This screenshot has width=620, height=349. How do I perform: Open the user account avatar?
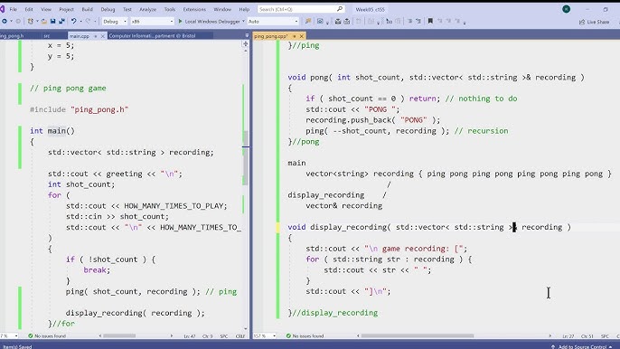tap(566, 9)
